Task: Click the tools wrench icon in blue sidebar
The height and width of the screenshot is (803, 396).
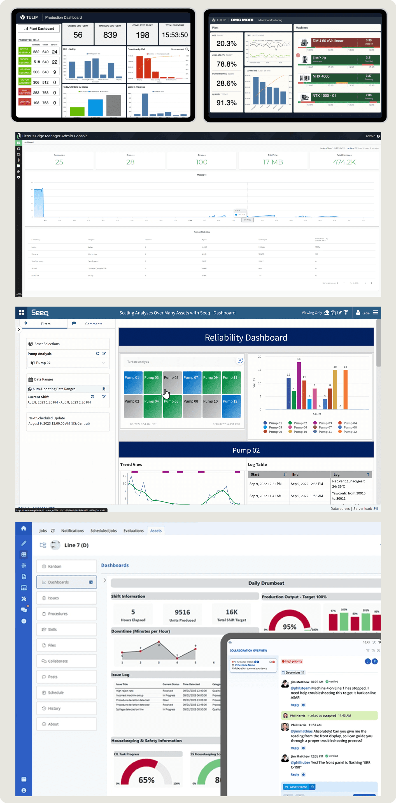Action: click(24, 599)
